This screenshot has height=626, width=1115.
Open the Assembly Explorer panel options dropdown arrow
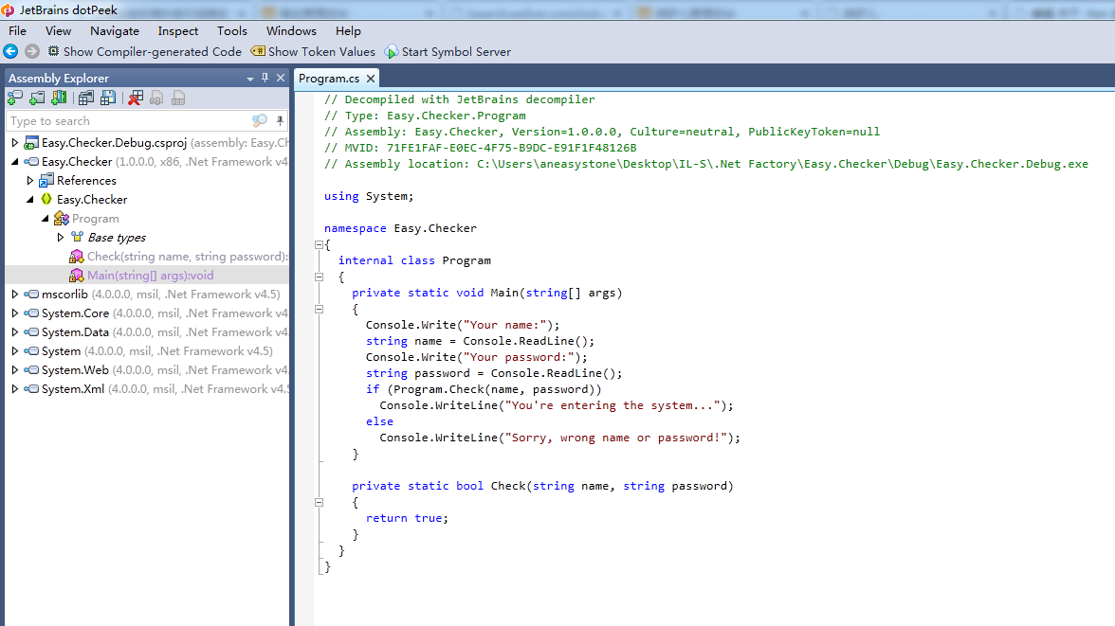point(250,79)
